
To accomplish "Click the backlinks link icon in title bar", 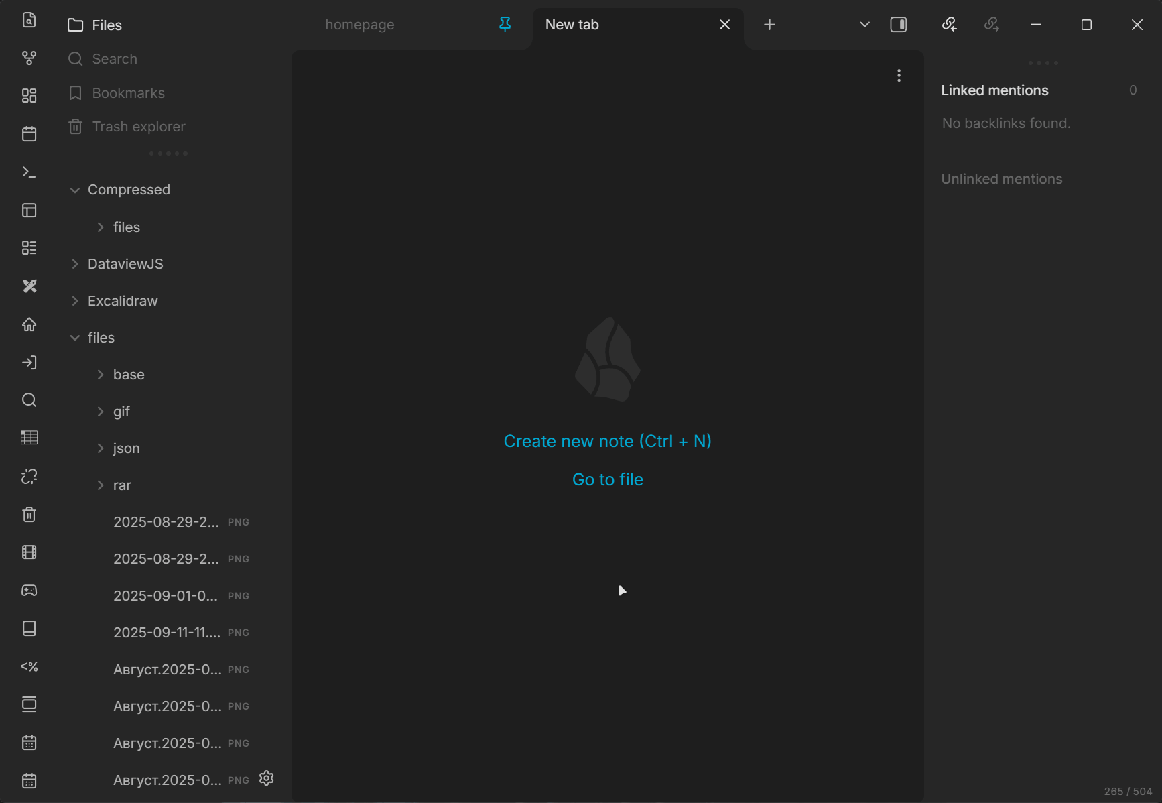I will click(x=949, y=25).
